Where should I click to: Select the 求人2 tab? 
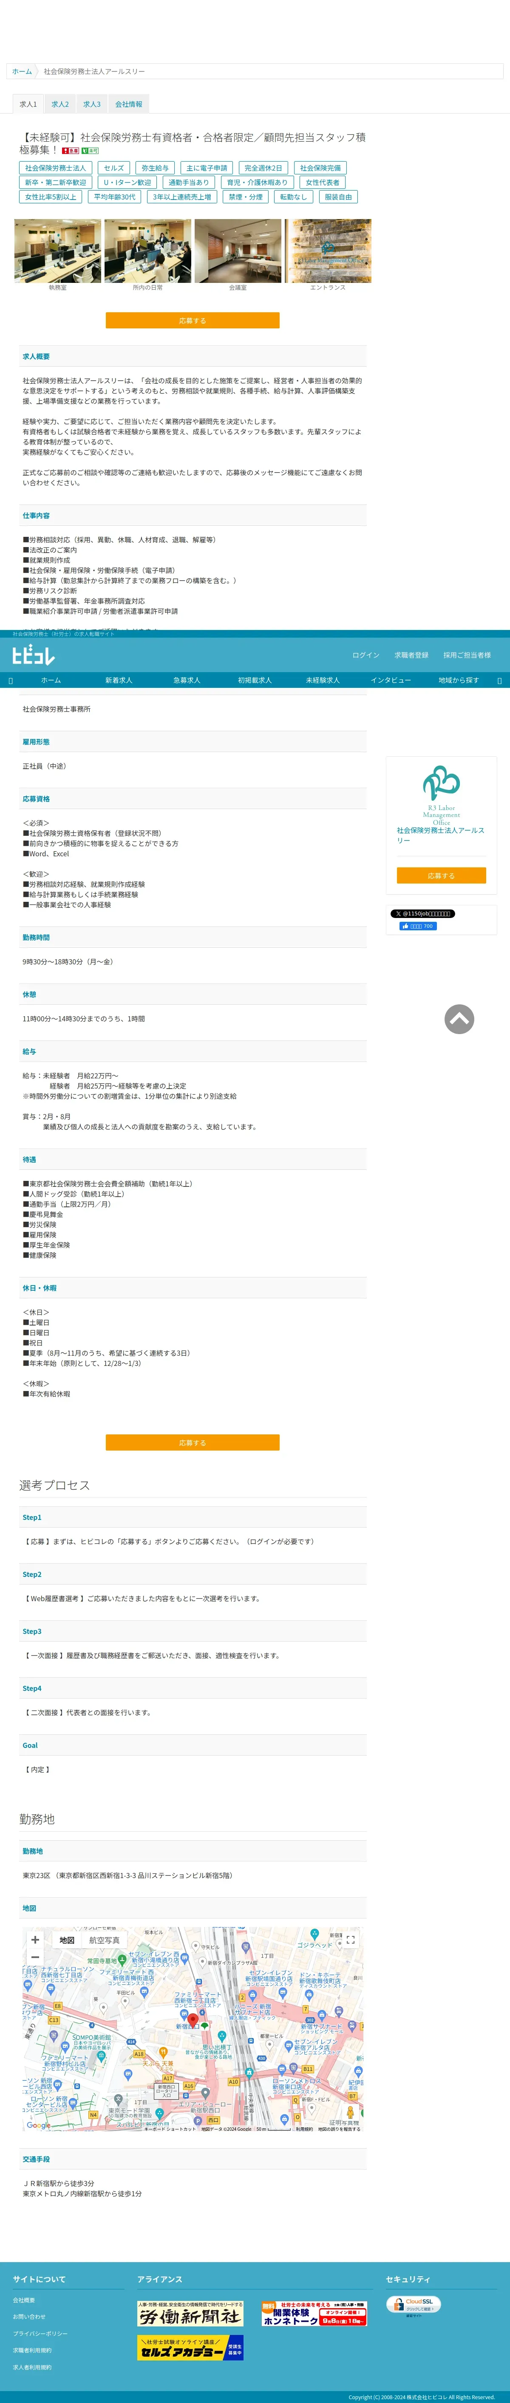[x=59, y=105]
